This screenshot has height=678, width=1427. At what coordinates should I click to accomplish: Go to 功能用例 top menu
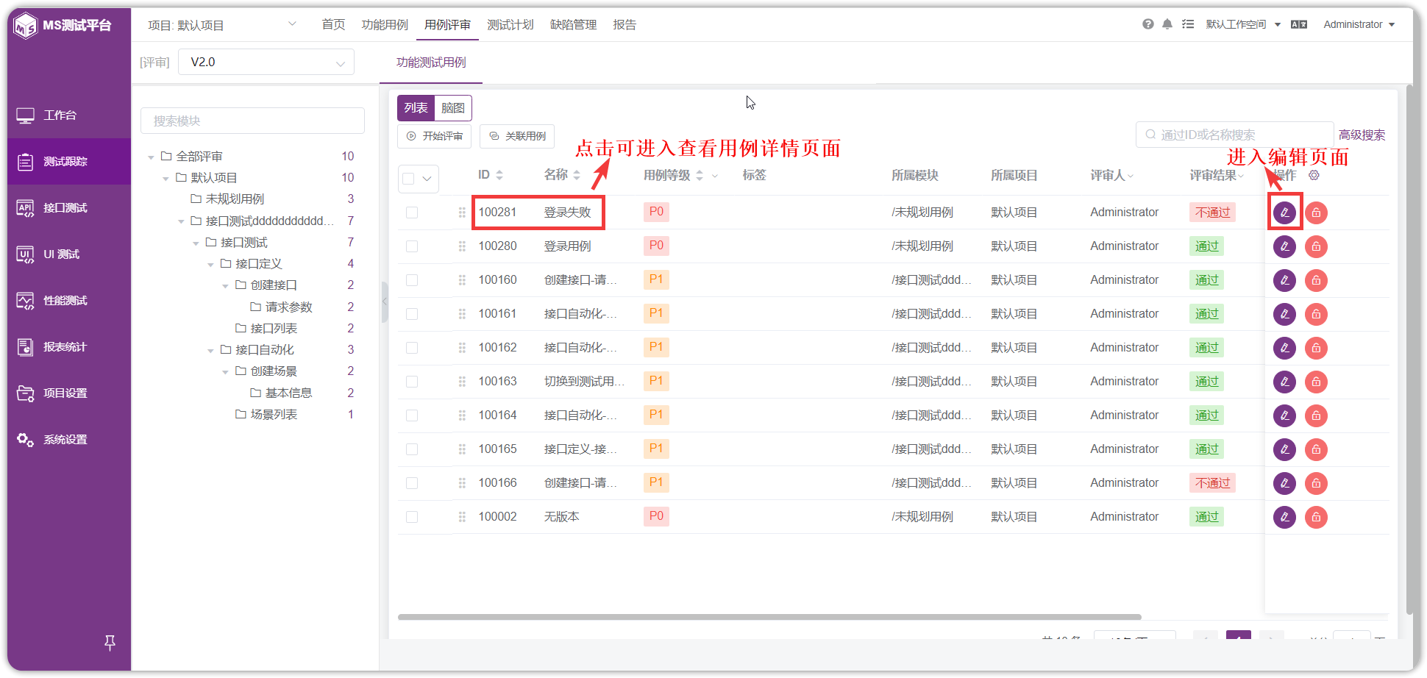[385, 25]
